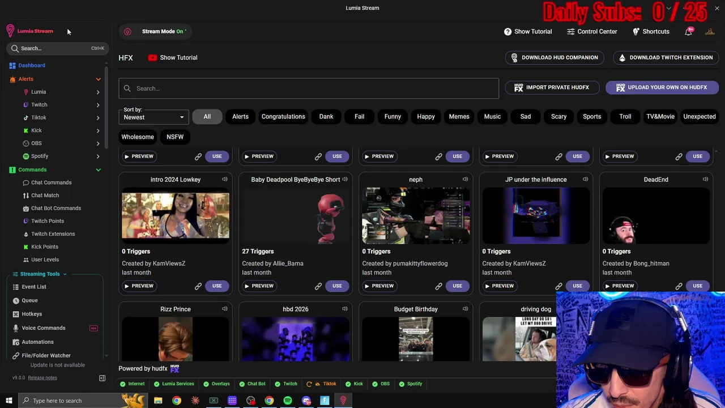Image resolution: width=725 pixels, height=408 pixels.
Task: Click Upload Your Own on HUDFX
Action: point(662,88)
